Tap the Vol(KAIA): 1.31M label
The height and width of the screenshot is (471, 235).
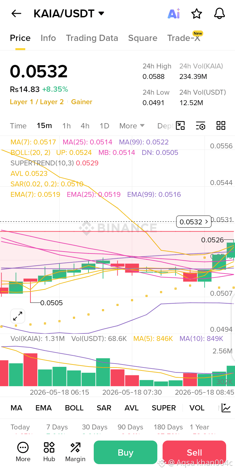click(38, 339)
